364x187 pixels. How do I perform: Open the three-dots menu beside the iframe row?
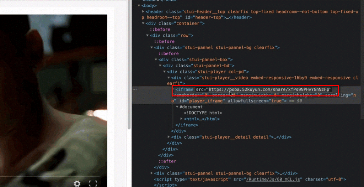point(135,89)
